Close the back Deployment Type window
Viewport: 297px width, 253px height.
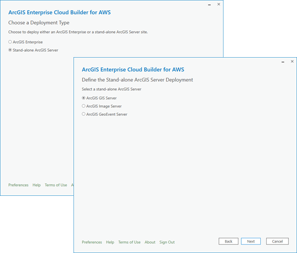219,4
